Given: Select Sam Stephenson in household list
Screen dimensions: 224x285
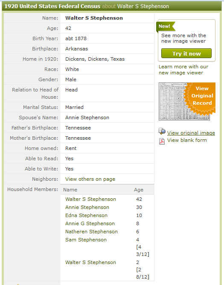Looking at the screenshot, I should pos(86,240).
